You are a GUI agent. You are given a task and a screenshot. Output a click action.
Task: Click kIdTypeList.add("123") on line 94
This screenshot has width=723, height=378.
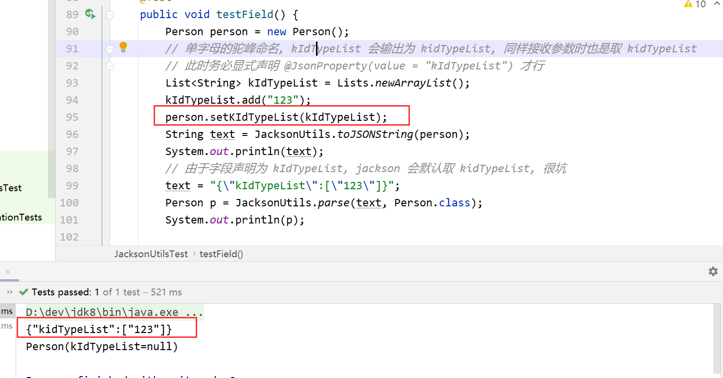[238, 100]
